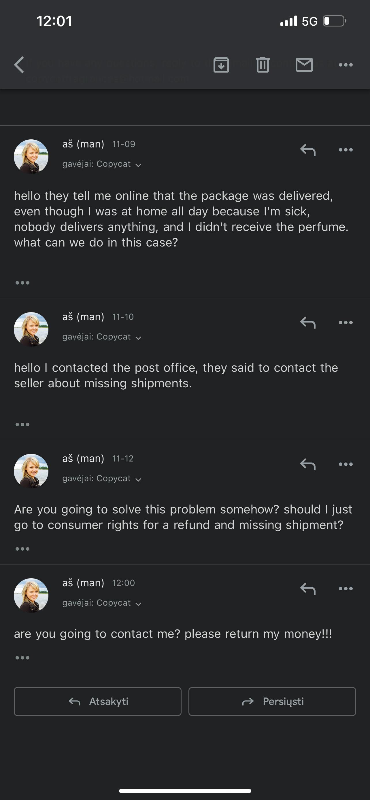Reply arrow on the 12:00 message
Screen dimensions: 370x800
pos(307,589)
